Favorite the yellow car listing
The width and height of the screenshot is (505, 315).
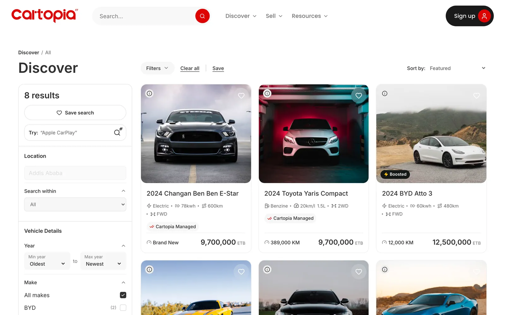coord(241,272)
